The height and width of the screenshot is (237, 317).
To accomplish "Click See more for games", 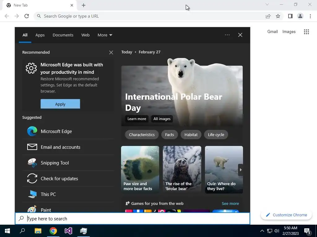I will 230,204.
